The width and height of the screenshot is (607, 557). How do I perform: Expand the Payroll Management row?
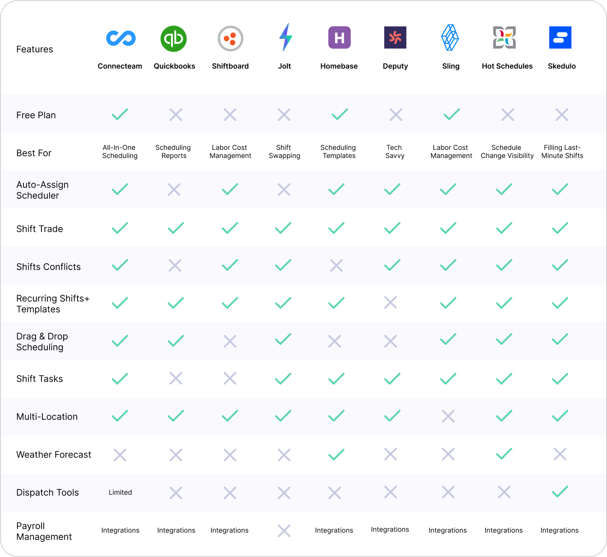[x=44, y=531]
